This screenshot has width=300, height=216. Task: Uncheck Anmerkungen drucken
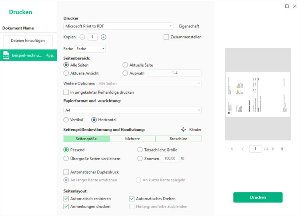pyautogui.click(x=66, y=206)
